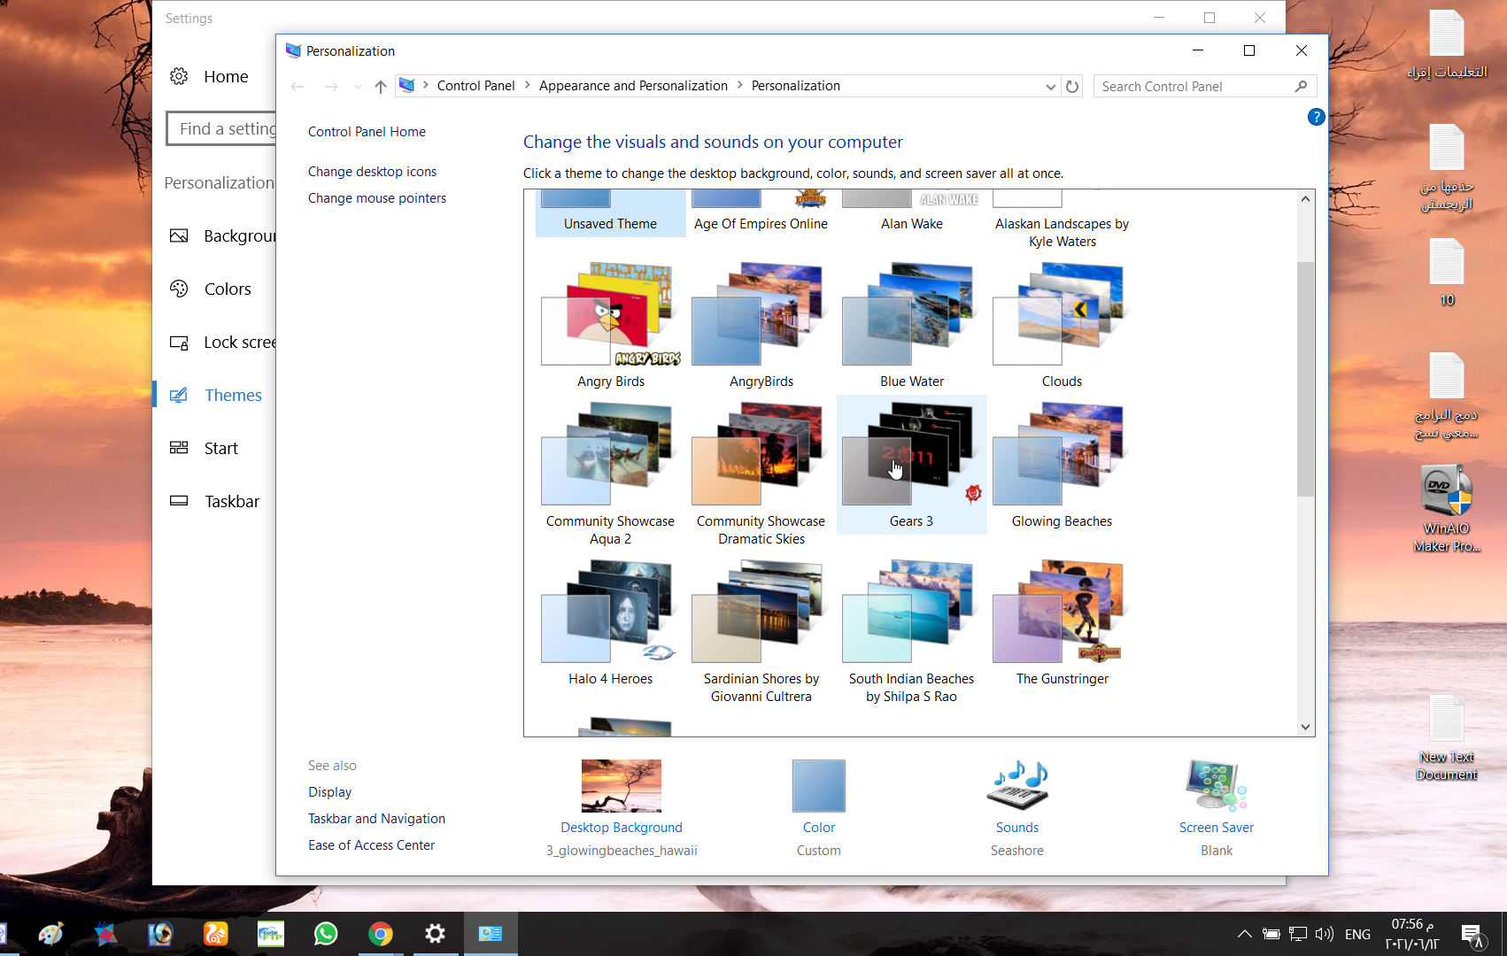Screen dimensions: 1507x956
Task: Open Lock screen page in Settings
Action: [214, 343]
